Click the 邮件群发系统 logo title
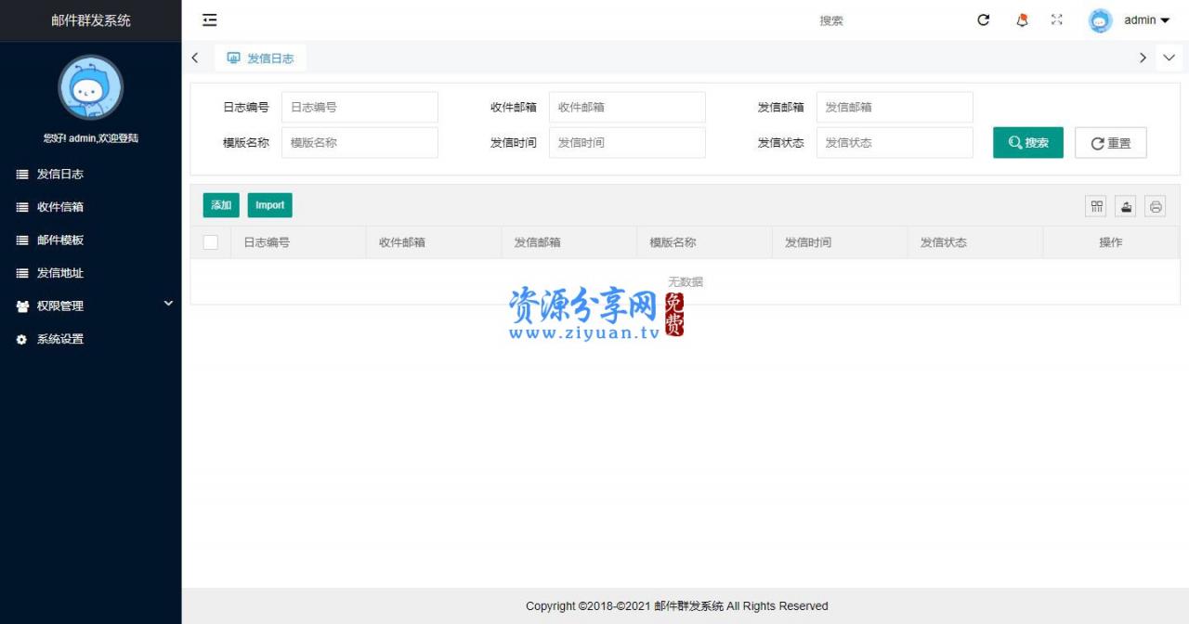 [x=91, y=20]
